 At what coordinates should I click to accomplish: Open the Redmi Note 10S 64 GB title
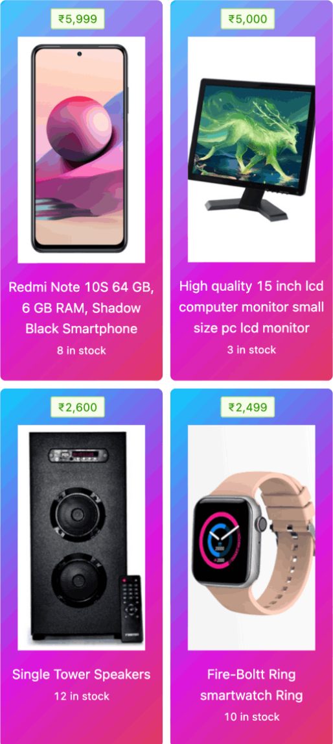[82, 308]
